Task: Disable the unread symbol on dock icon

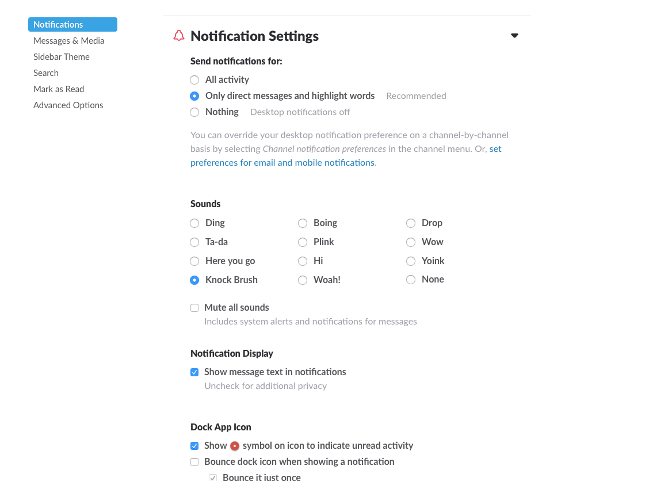Action: pyautogui.click(x=194, y=446)
